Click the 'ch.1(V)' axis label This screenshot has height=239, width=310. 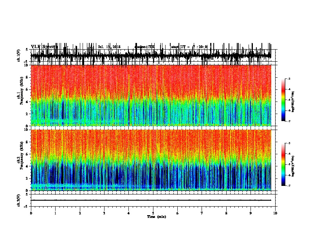click(19, 55)
